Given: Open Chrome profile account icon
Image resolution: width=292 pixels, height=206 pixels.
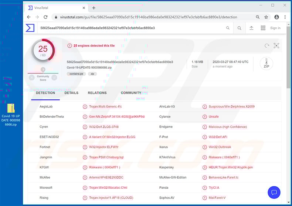Looking at the screenshot, I should point(276,17).
